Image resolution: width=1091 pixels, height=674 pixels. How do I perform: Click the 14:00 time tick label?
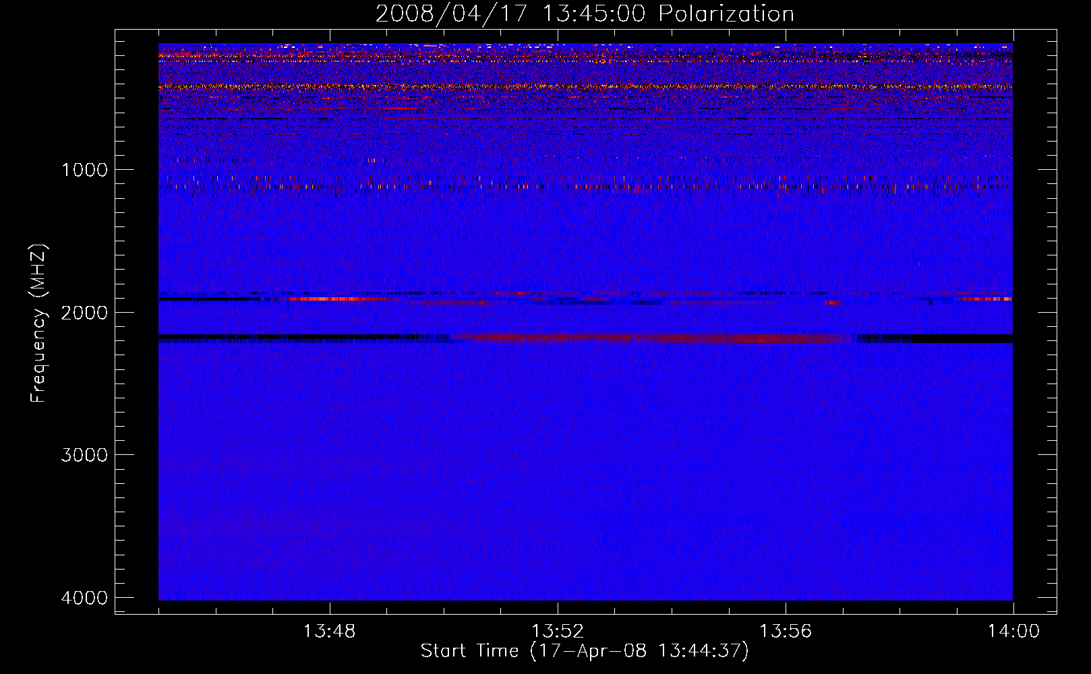[x=1013, y=632]
